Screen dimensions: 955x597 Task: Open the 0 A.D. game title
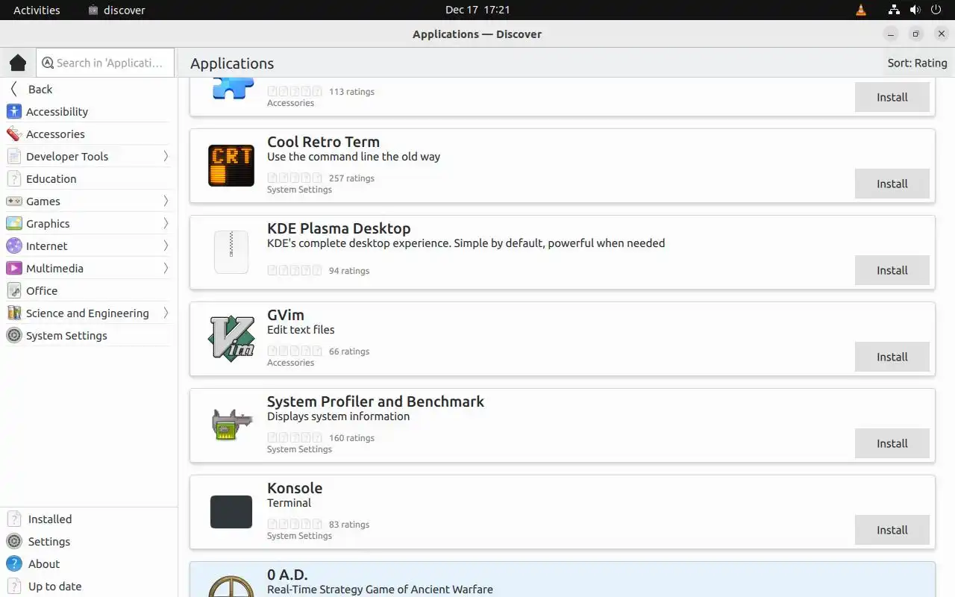coord(287,575)
